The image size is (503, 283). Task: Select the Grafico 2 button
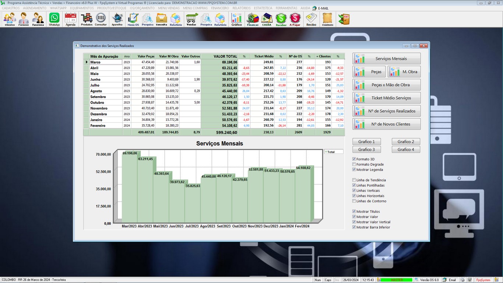point(406,141)
